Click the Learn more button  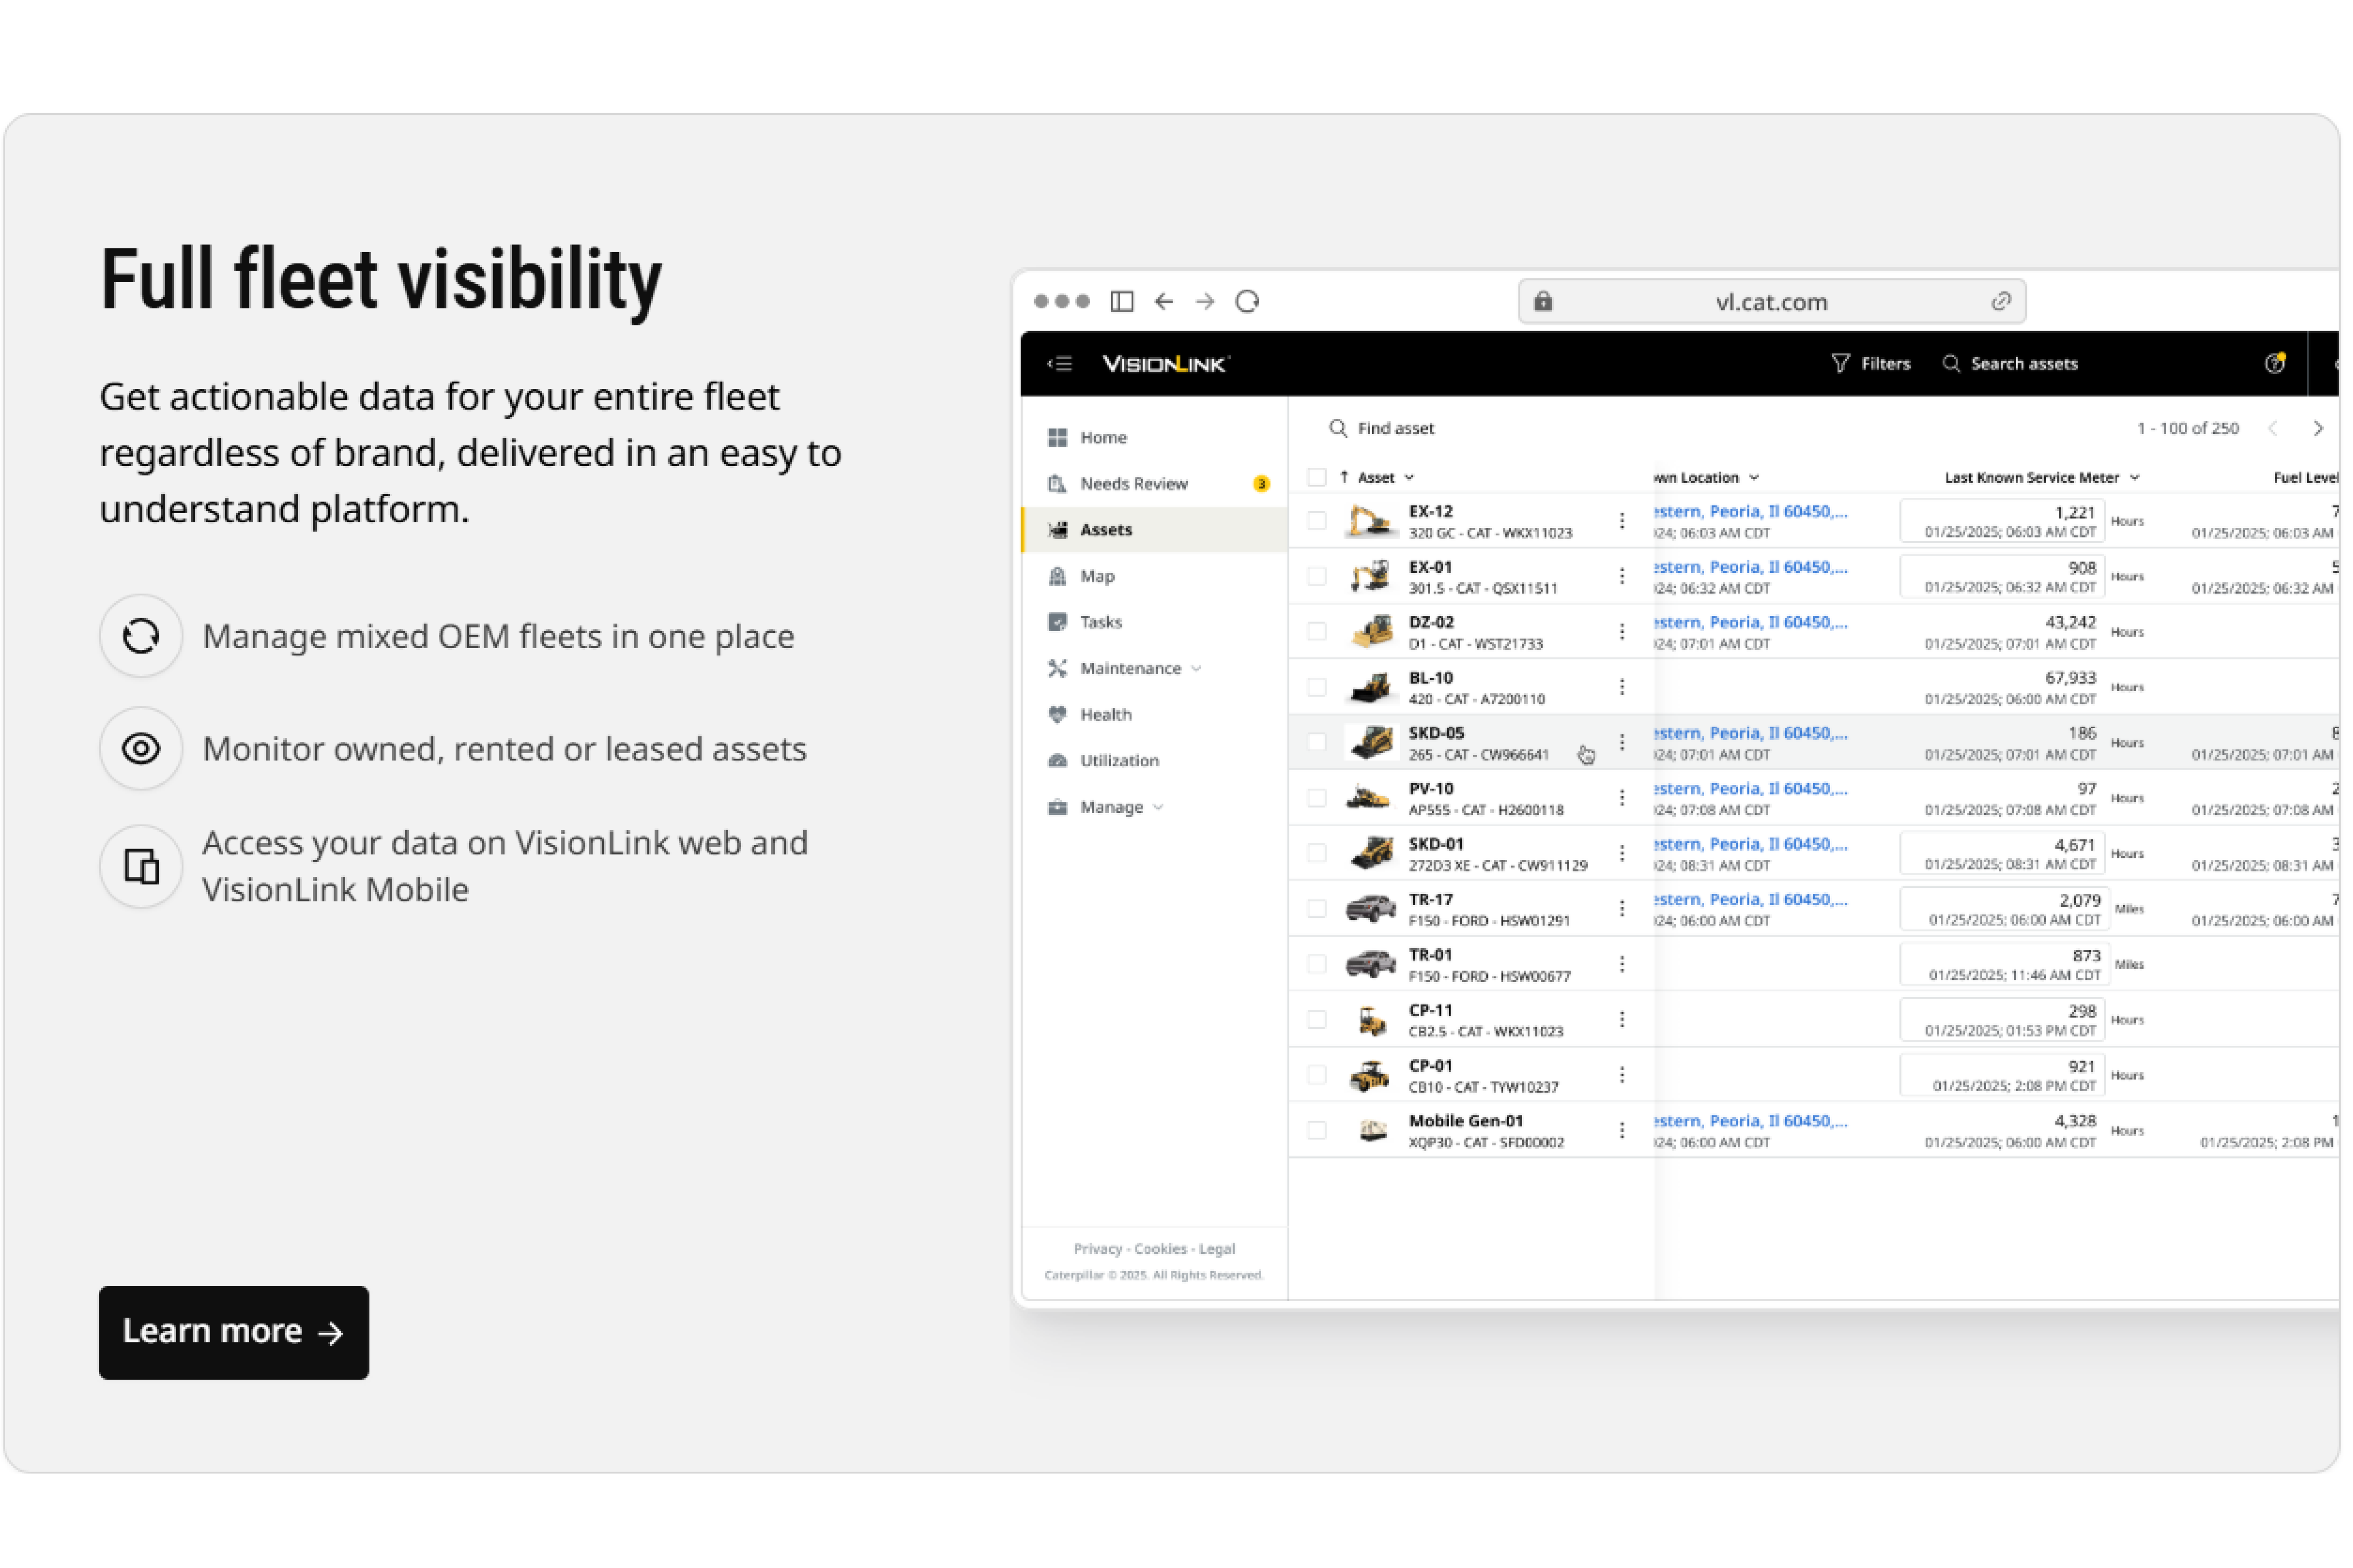pos(234,1332)
